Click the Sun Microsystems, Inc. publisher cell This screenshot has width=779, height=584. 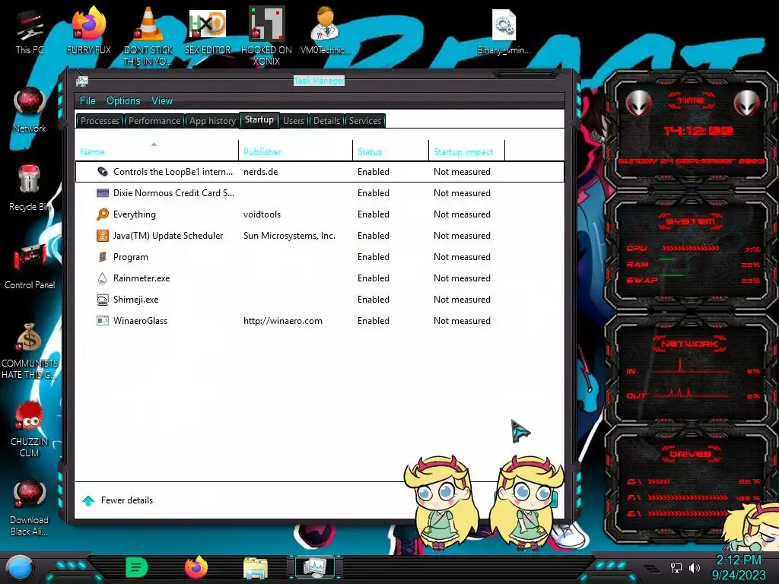click(x=289, y=236)
